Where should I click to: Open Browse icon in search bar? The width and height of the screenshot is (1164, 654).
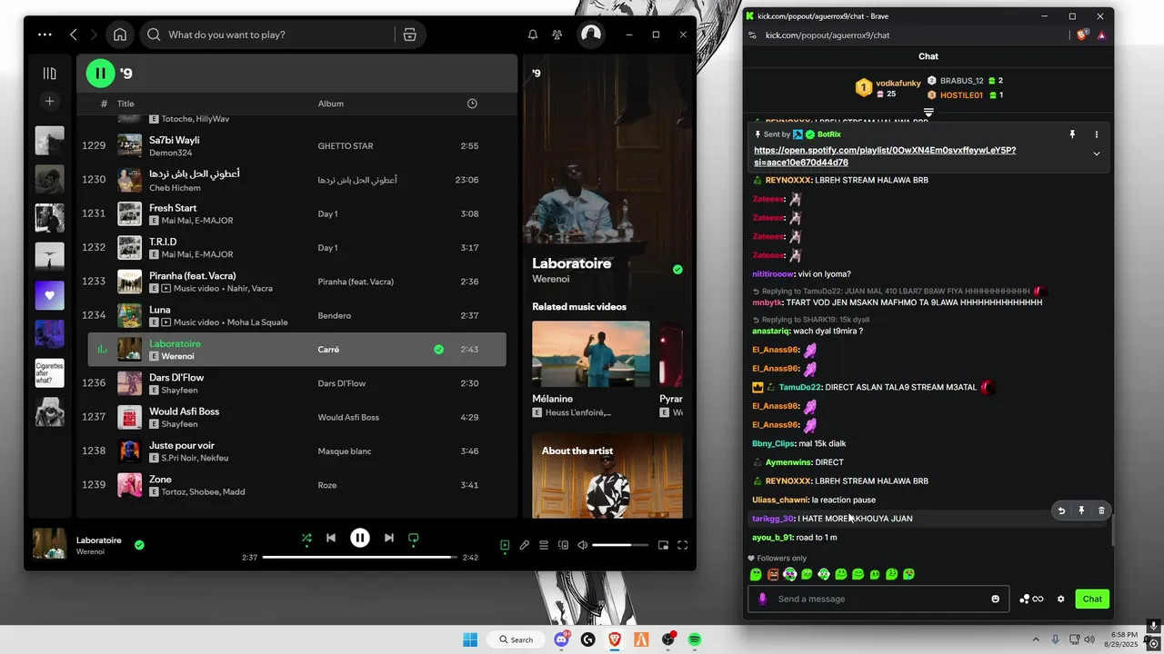point(409,35)
